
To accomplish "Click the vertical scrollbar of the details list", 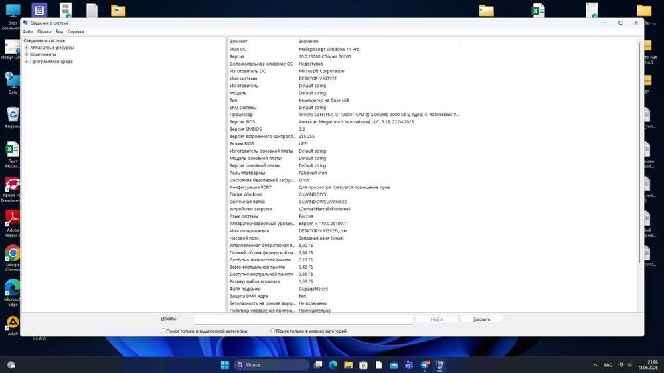I will tap(640, 153).
